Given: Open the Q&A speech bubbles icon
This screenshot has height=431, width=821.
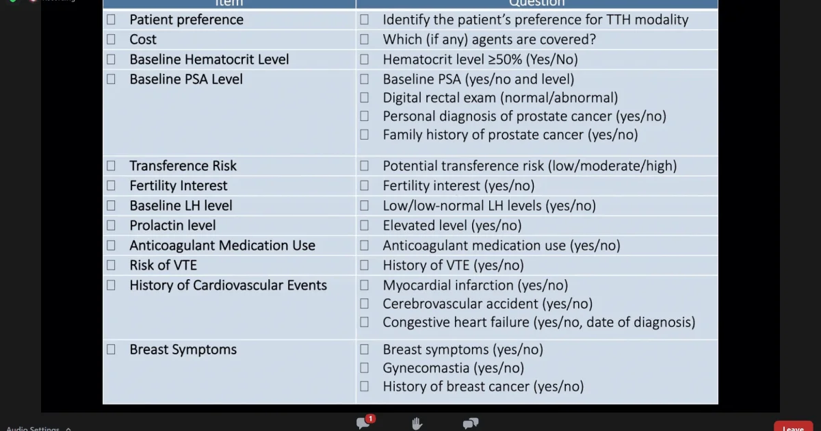Looking at the screenshot, I should click(x=470, y=424).
